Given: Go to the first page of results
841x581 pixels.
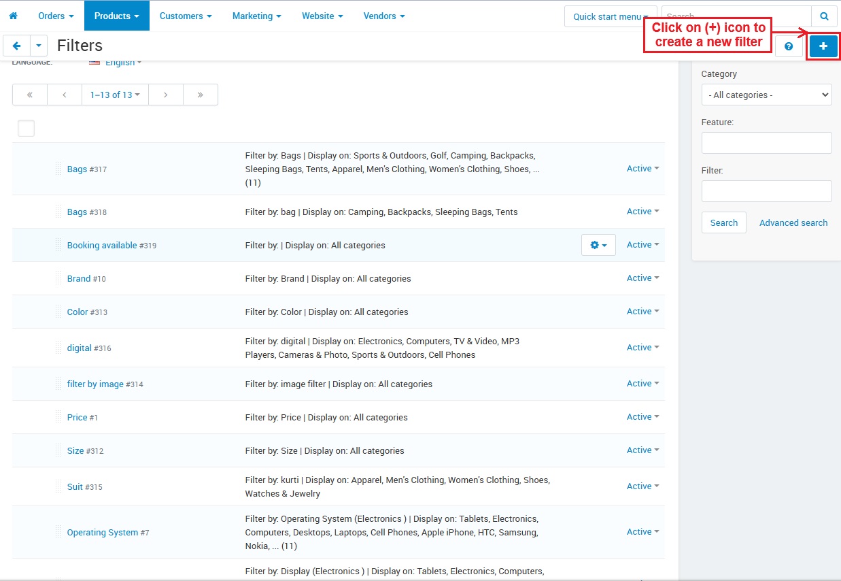Looking at the screenshot, I should click(x=30, y=95).
